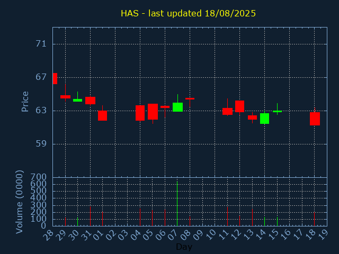Click the day axis label 19
339x254 pixels.
[322, 235]
